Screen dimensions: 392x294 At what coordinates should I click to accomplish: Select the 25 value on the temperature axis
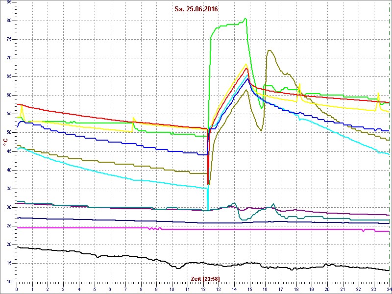(8, 226)
